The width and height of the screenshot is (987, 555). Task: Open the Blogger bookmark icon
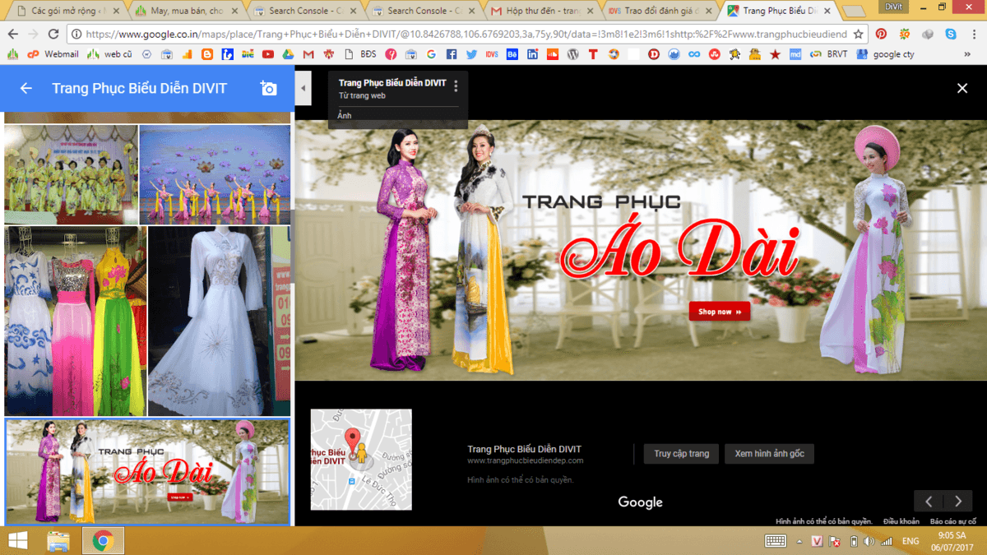[207, 54]
